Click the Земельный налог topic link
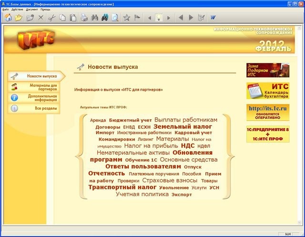This screenshot has width=305, height=237. pyautogui.click(x=183, y=127)
